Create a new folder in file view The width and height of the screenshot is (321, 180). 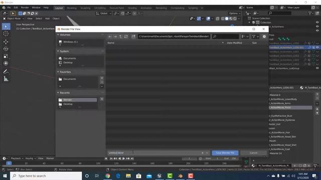pos(133,36)
